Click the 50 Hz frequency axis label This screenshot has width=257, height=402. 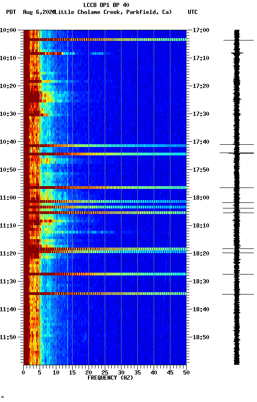click(186, 373)
